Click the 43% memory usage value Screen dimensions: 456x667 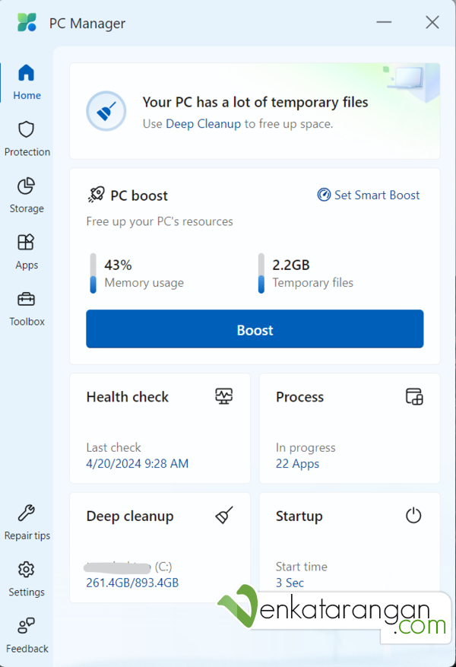pyautogui.click(x=118, y=265)
